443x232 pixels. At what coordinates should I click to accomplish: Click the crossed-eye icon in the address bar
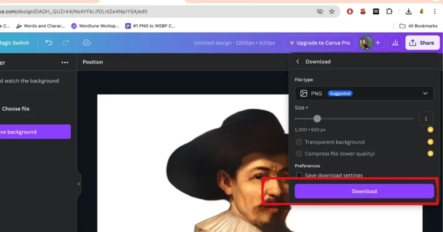pyautogui.click(x=320, y=12)
